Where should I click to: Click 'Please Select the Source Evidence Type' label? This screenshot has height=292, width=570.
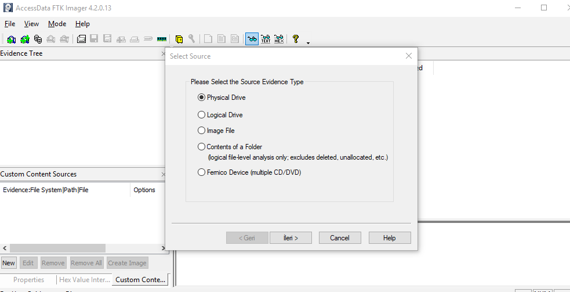click(x=247, y=82)
